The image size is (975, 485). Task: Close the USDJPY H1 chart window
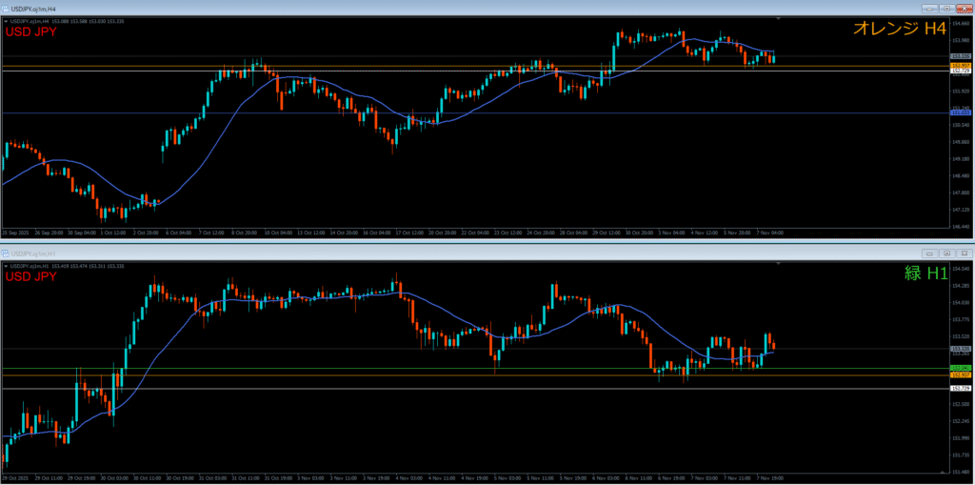click(963, 253)
